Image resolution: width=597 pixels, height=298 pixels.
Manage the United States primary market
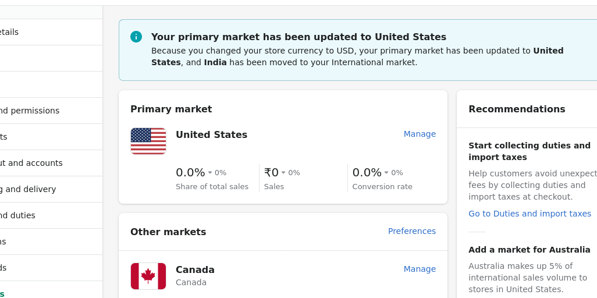[x=420, y=134]
